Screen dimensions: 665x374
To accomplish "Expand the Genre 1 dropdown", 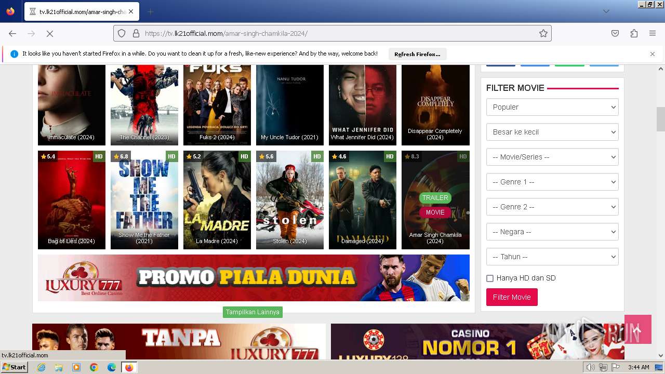I will coord(552,182).
